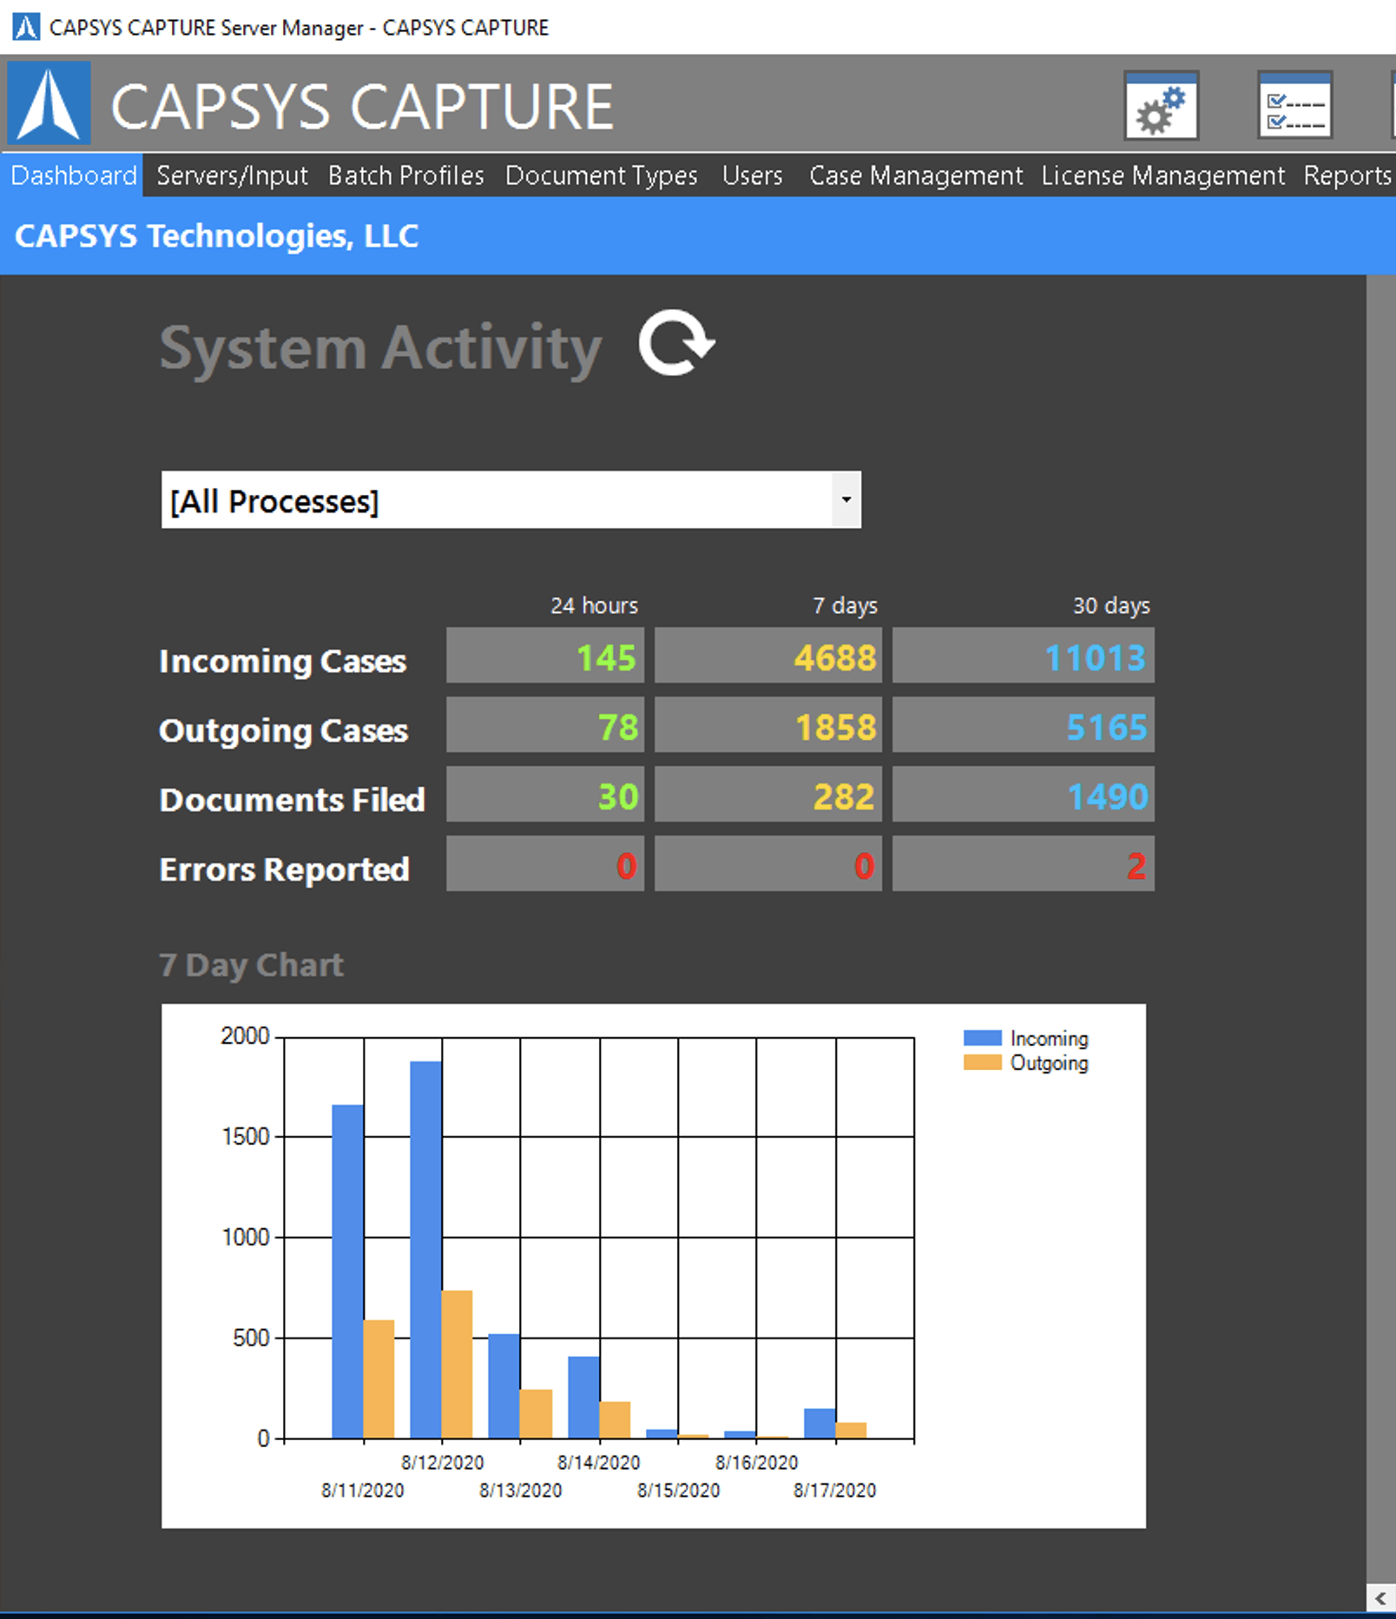
Task: Click the tallest blue incoming bar in chart
Action: tap(425, 1249)
